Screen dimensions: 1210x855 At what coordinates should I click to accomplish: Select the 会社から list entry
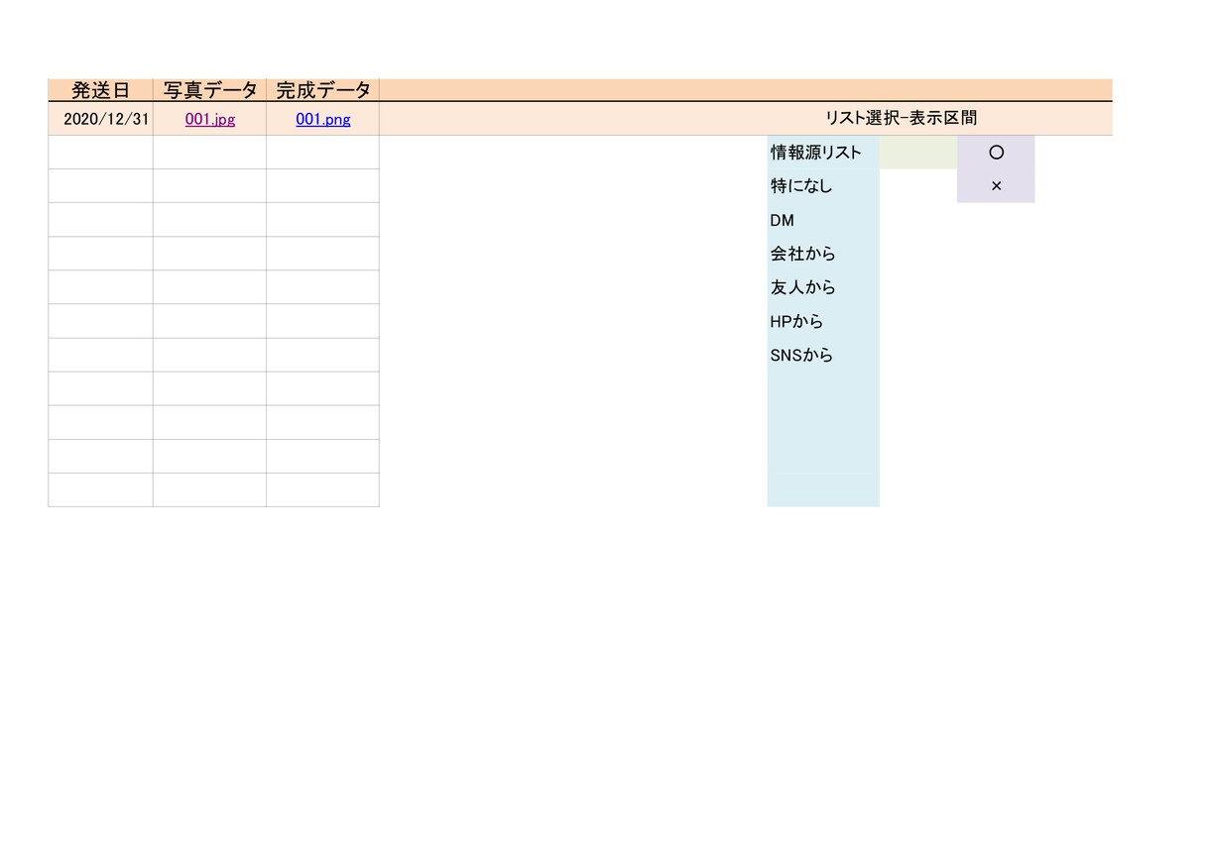pos(823,254)
